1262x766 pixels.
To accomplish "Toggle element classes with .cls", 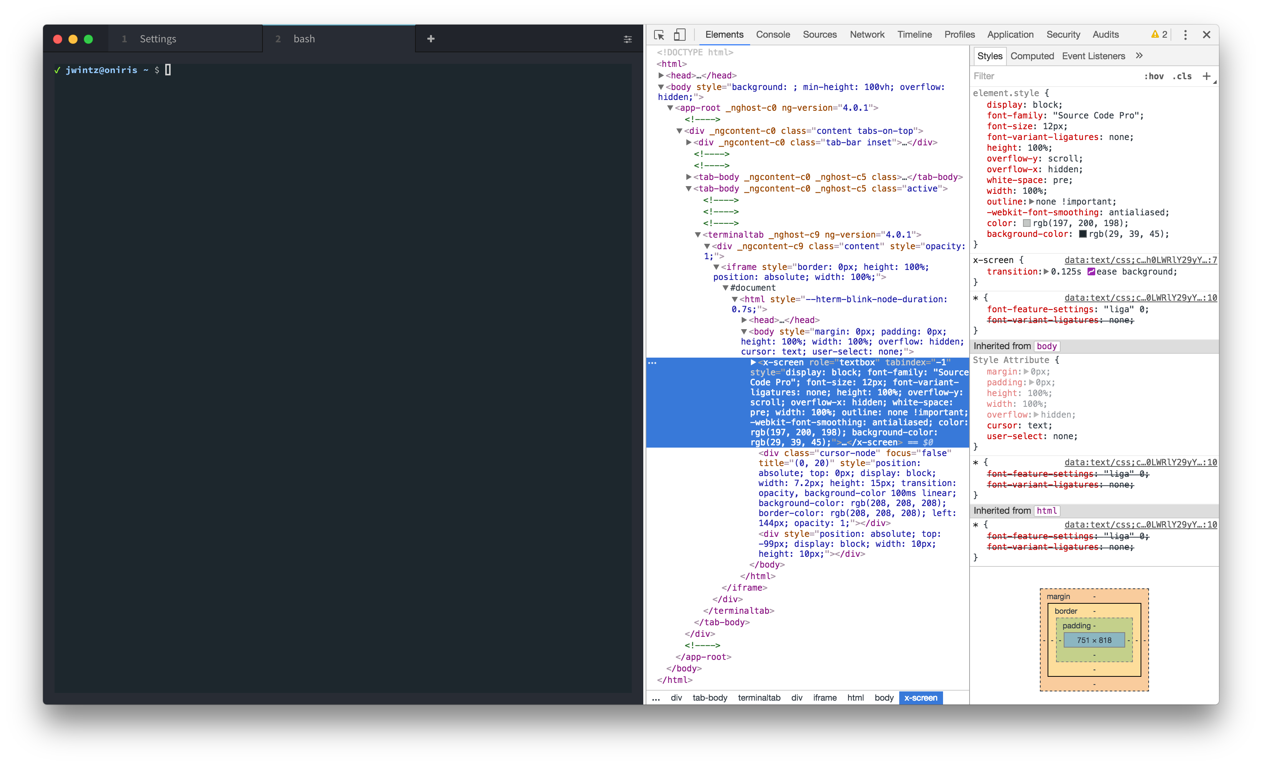I will (1182, 76).
